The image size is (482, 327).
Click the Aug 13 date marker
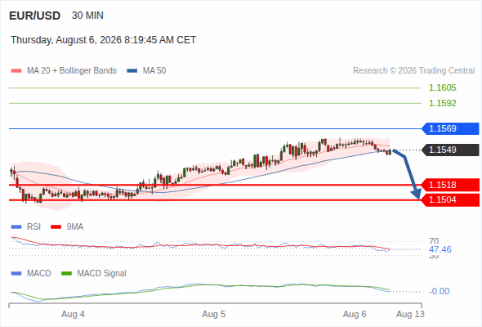click(x=410, y=315)
